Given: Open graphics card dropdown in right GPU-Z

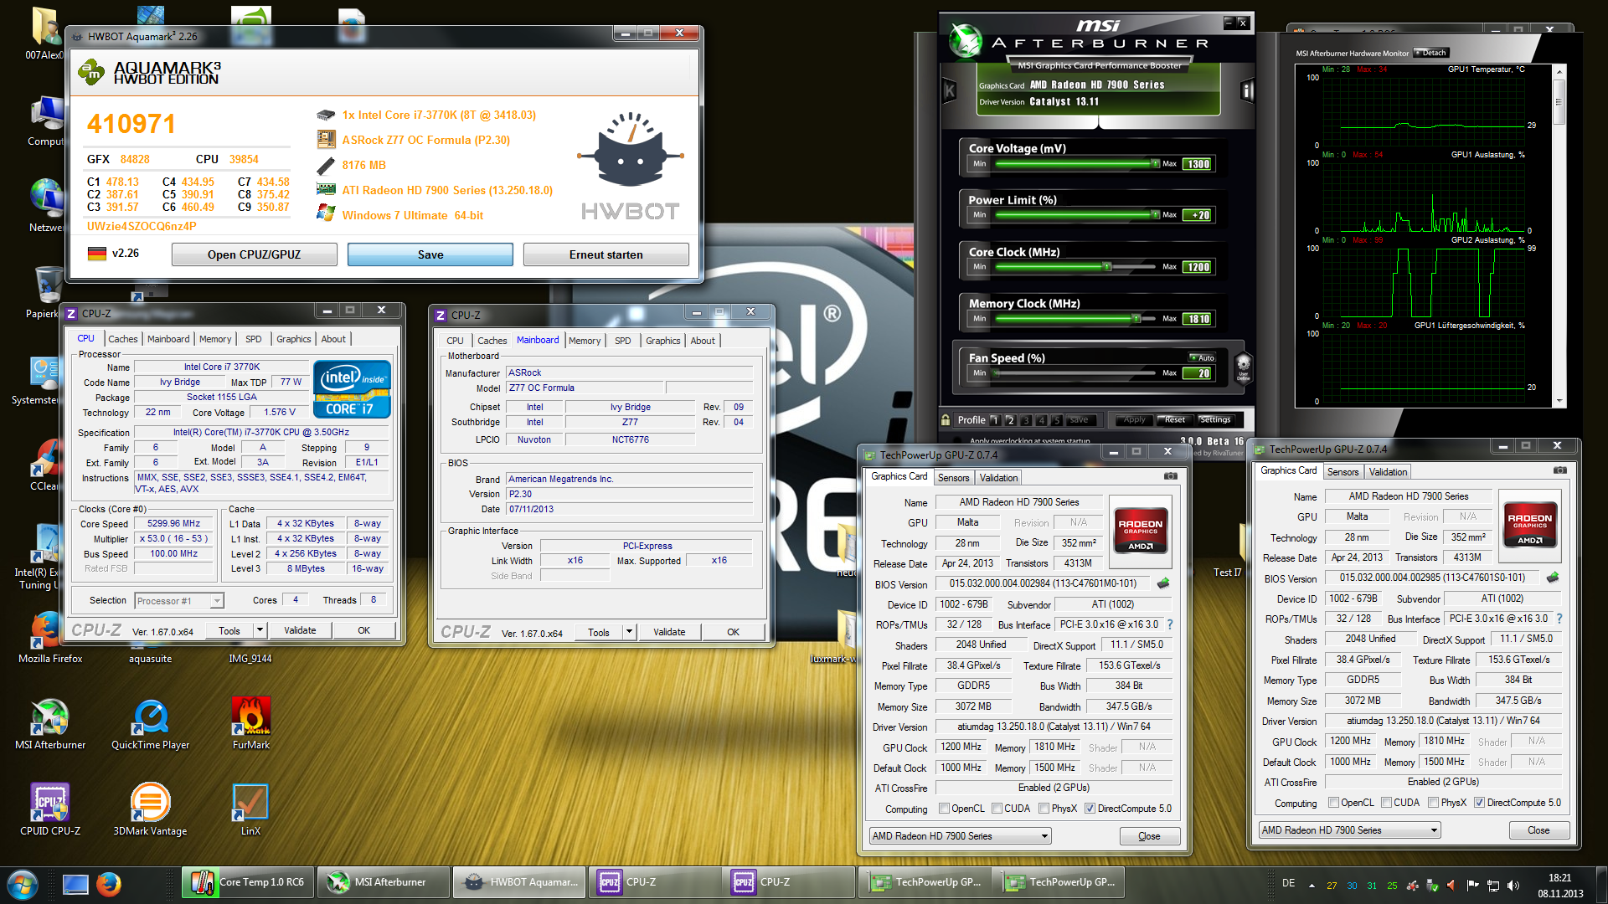Looking at the screenshot, I should point(1349,830).
